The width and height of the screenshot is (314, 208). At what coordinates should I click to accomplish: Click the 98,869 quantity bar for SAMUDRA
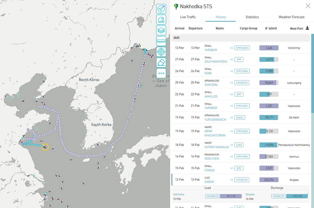tap(269, 83)
